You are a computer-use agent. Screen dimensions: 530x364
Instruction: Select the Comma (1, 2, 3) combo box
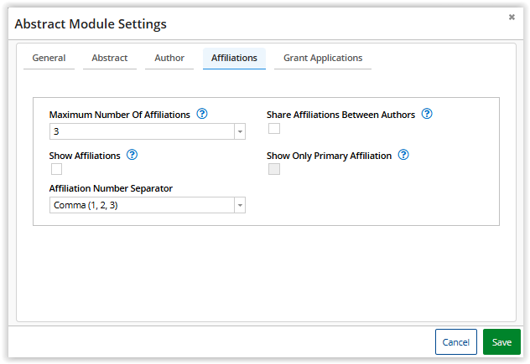141,206
